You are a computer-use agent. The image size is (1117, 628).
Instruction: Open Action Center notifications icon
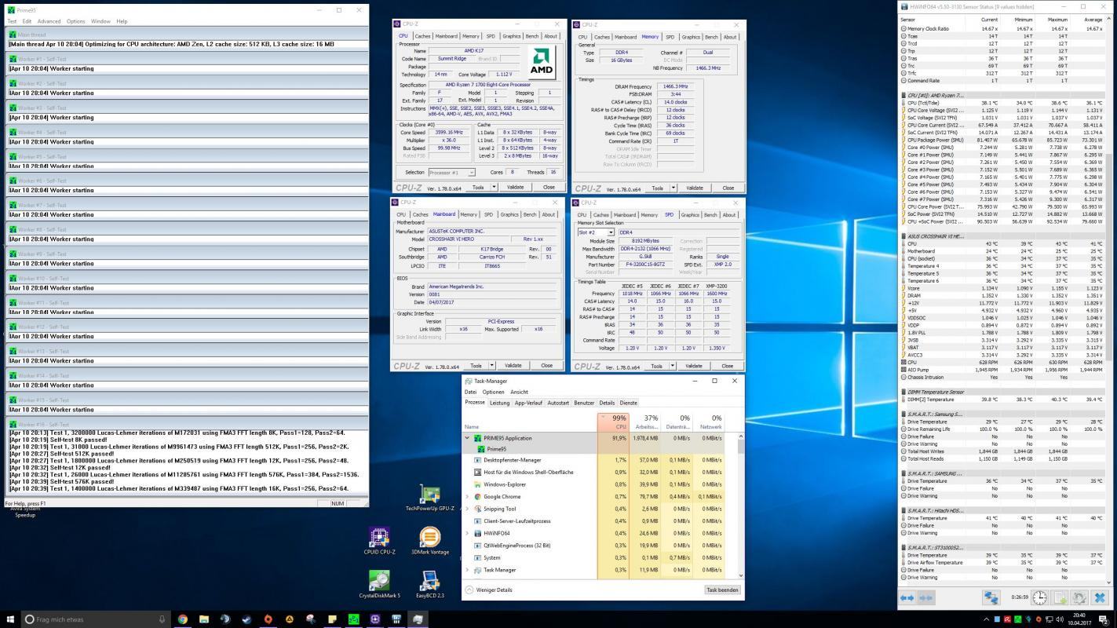point(1103,619)
